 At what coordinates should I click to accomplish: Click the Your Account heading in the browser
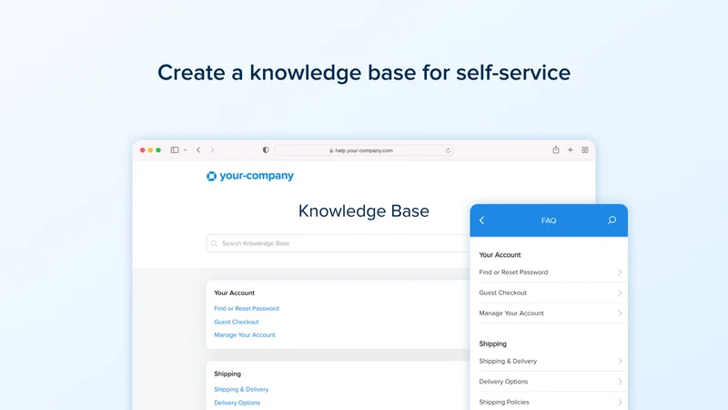click(235, 292)
